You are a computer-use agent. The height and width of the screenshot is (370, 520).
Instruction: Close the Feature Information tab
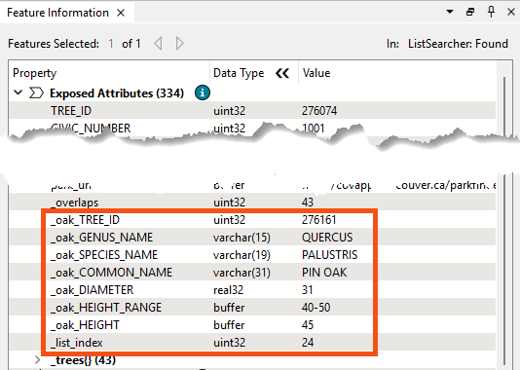(x=121, y=13)
